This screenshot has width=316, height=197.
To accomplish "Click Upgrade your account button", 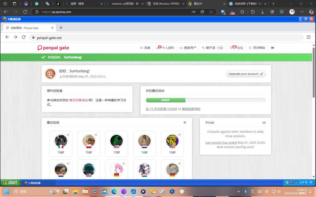I will pos(246,74).
